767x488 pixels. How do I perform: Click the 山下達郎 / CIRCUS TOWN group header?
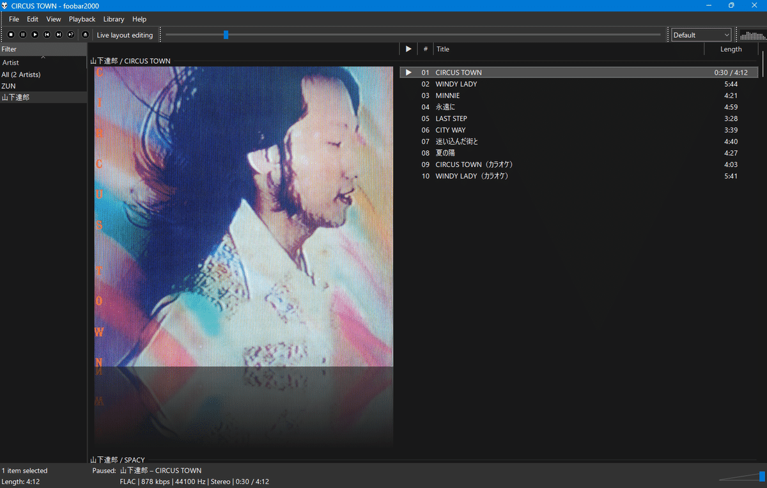coord(130,61)
